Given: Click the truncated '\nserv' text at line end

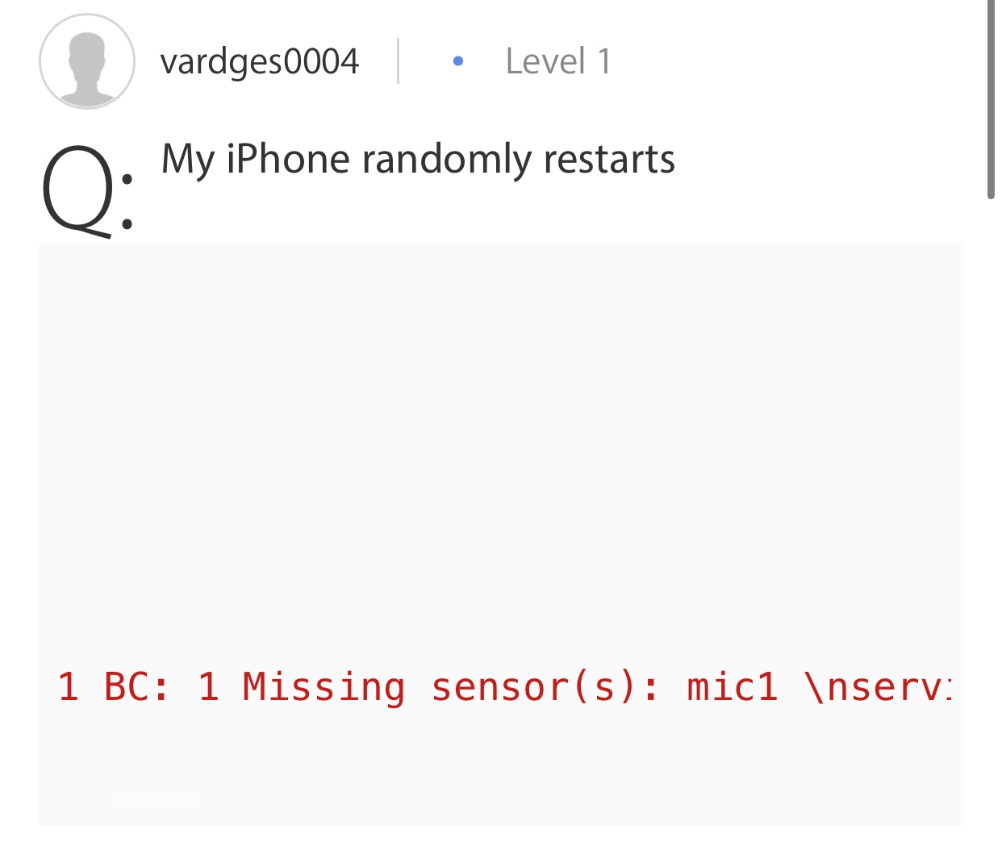Looking at the screenshot, I should pyautogui.click(x=878, y=687).
